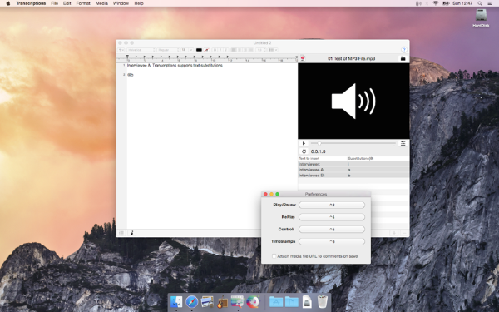
Task: Click the help question mark in the toolbar
Action: pyautogui.click(x=404, y=50)
